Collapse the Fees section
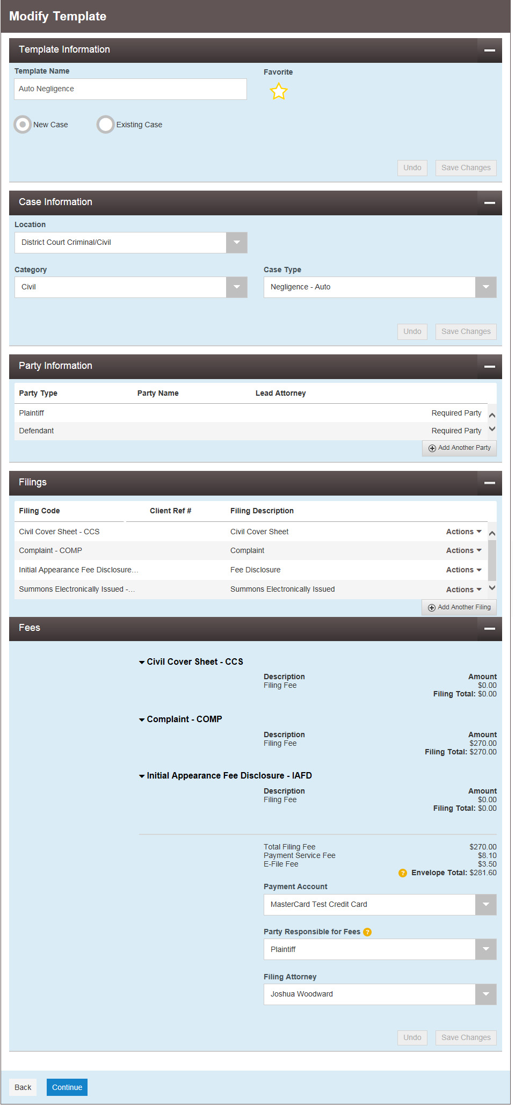Screen dimensions: 515x1105 coord(489,629)
